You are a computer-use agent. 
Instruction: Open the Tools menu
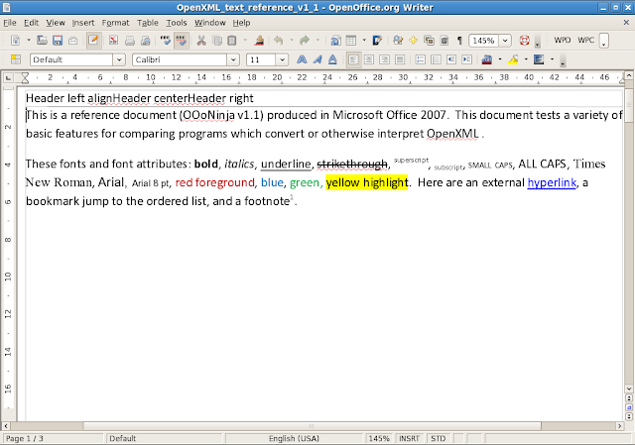[177, 22]
